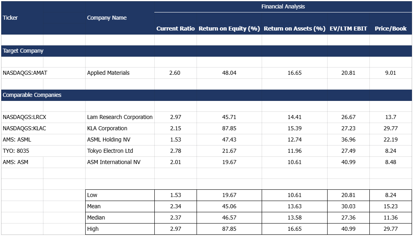
Task: Click Lam Research Price/Book value 13.7
Action: click(391, 117)
